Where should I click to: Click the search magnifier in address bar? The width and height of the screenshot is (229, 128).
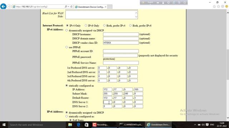(66, 7)
